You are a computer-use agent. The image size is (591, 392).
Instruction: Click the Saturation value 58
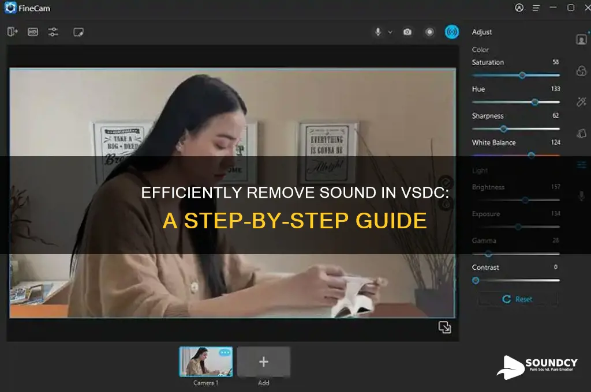556,62
